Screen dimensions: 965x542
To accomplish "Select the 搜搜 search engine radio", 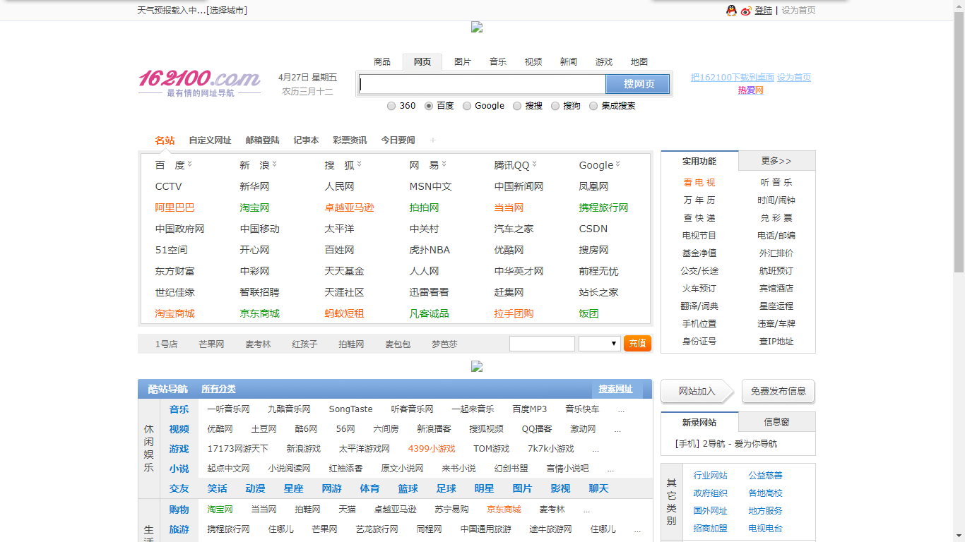I will [x=517, y=106].
